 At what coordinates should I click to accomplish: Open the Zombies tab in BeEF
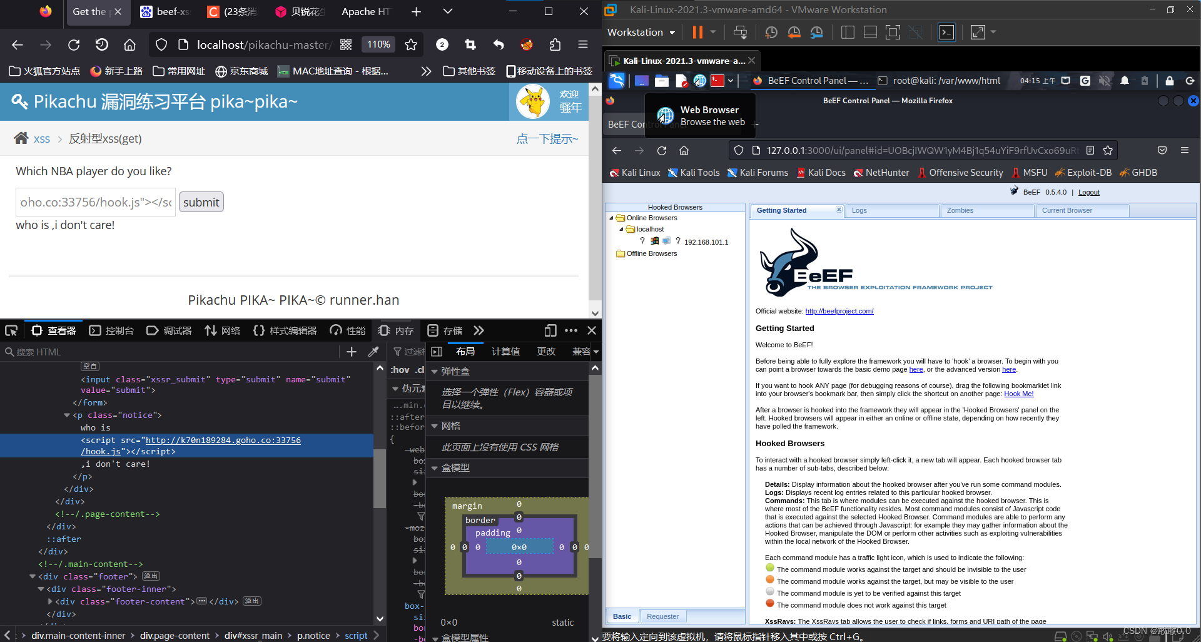coord(987,210)
